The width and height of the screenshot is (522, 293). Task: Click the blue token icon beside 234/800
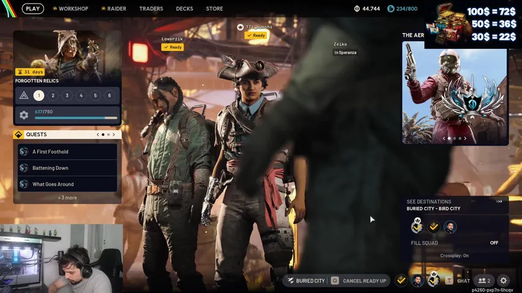[x=391, y=9]
